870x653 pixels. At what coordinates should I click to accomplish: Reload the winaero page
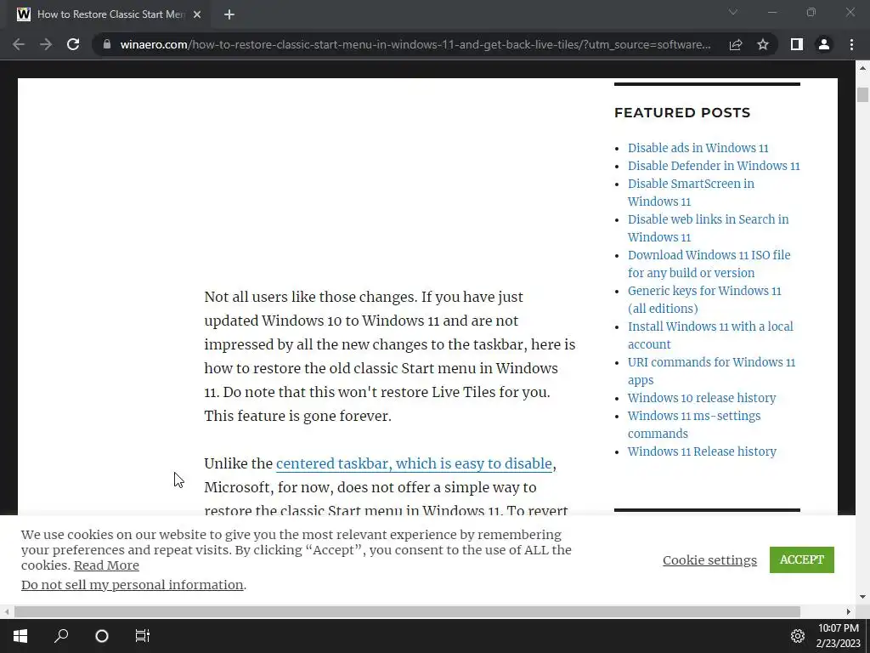pyautogui.click(x=73, y=44)
